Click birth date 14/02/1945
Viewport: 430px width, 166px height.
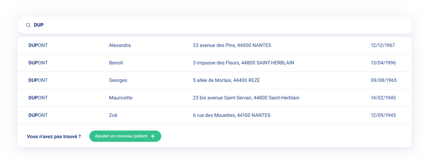coord(383,98)
